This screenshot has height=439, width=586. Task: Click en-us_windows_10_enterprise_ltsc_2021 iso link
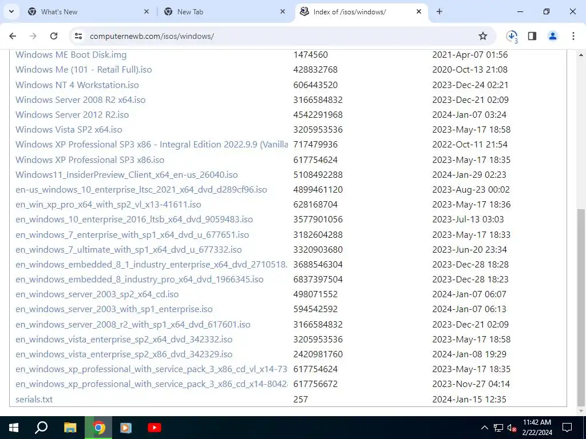coord(141,190)
